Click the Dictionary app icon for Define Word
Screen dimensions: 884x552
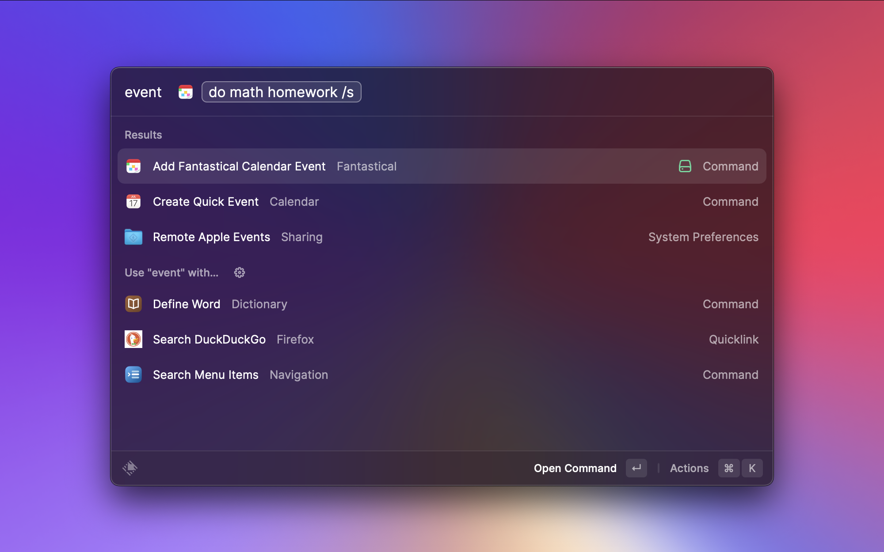click(x=133, y=304)
